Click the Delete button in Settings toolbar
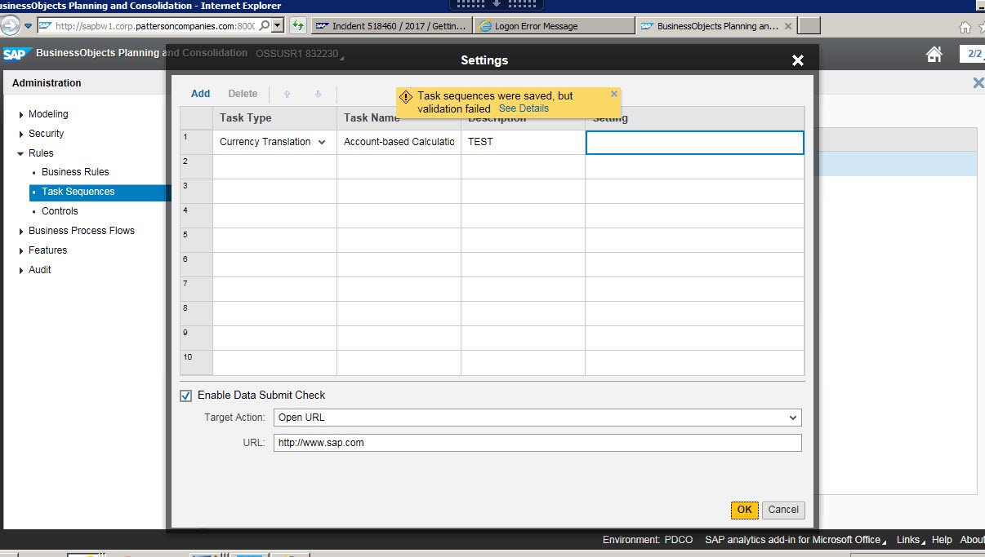 [x=243, y=94]
